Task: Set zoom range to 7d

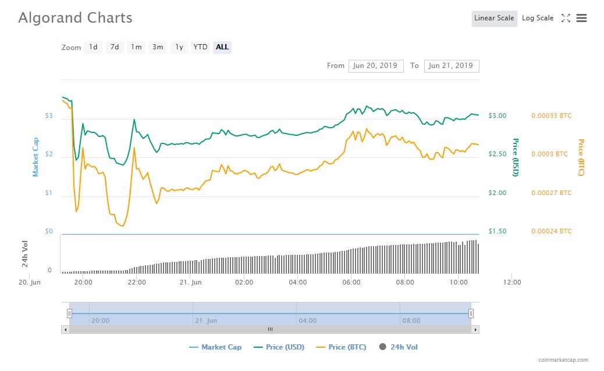Action: 115,47
